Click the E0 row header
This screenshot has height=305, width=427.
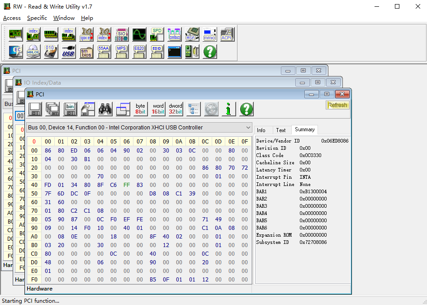34,271
